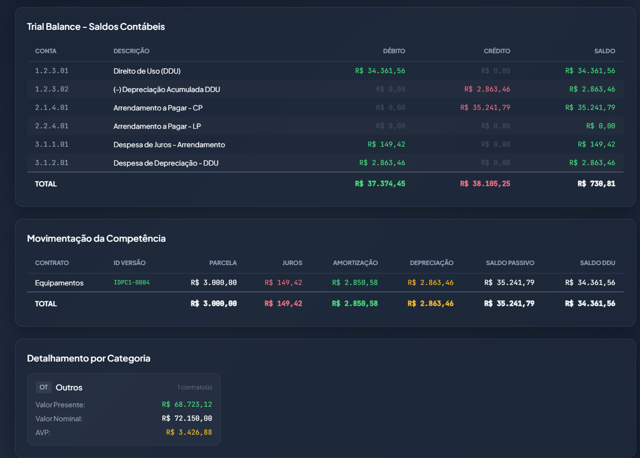This screenshot has width=640, height=458.
Task: Select the Equipamentos contract row
Action: point(59,283)
